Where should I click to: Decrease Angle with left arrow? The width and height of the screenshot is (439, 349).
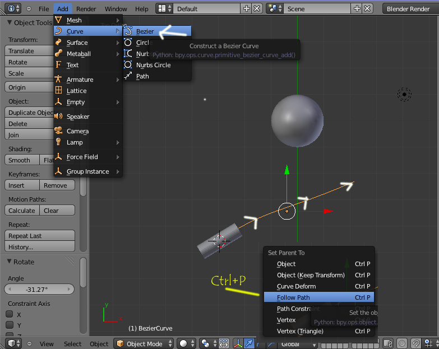pyautogui.click(x=10, y=289)
